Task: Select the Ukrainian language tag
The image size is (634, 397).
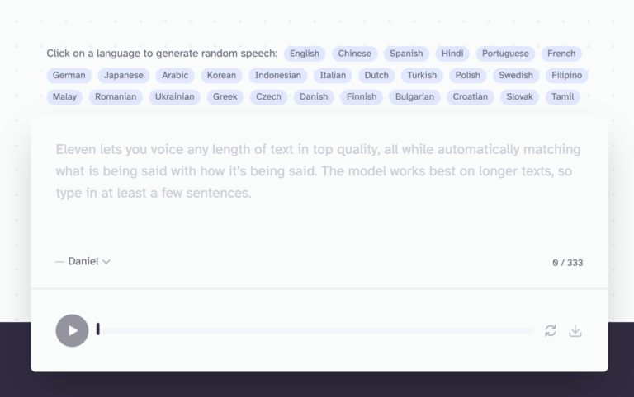Action: pyautogui.click(x=175, y=96)
